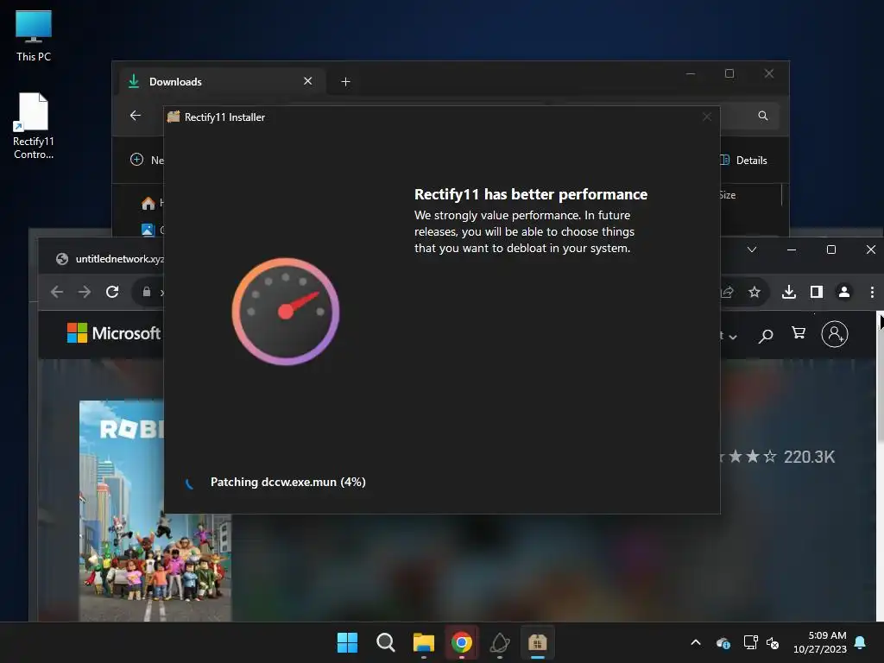Open the Windows Start menu
The width and height of the screenshot is (884, 663).
347,642
